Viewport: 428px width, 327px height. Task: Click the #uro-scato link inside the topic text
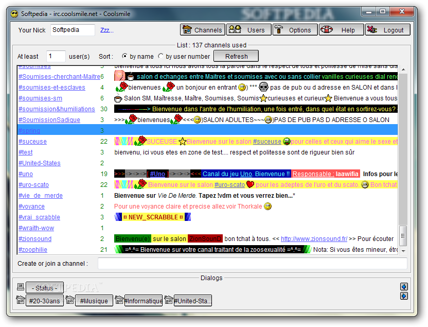tap(229, 185)
